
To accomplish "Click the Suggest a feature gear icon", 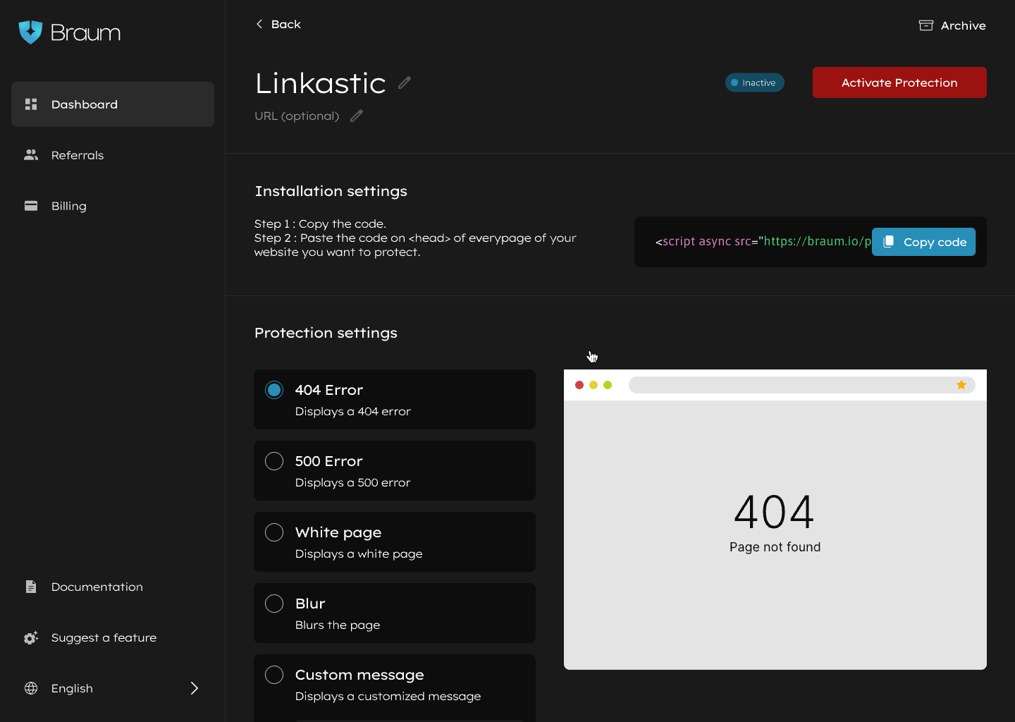I will 31,637.
